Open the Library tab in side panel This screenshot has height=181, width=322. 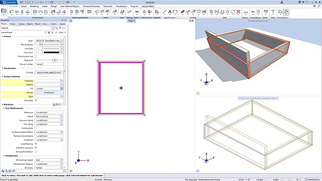pyautogui.click(x=22, y=24)
